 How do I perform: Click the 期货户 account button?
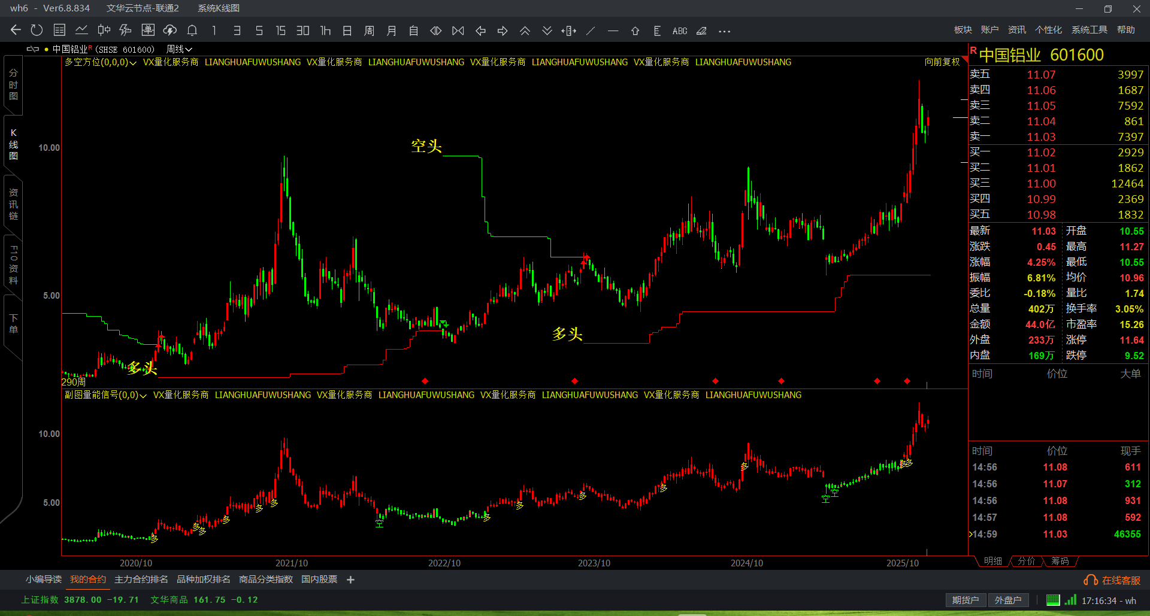(x=965, y=600)
